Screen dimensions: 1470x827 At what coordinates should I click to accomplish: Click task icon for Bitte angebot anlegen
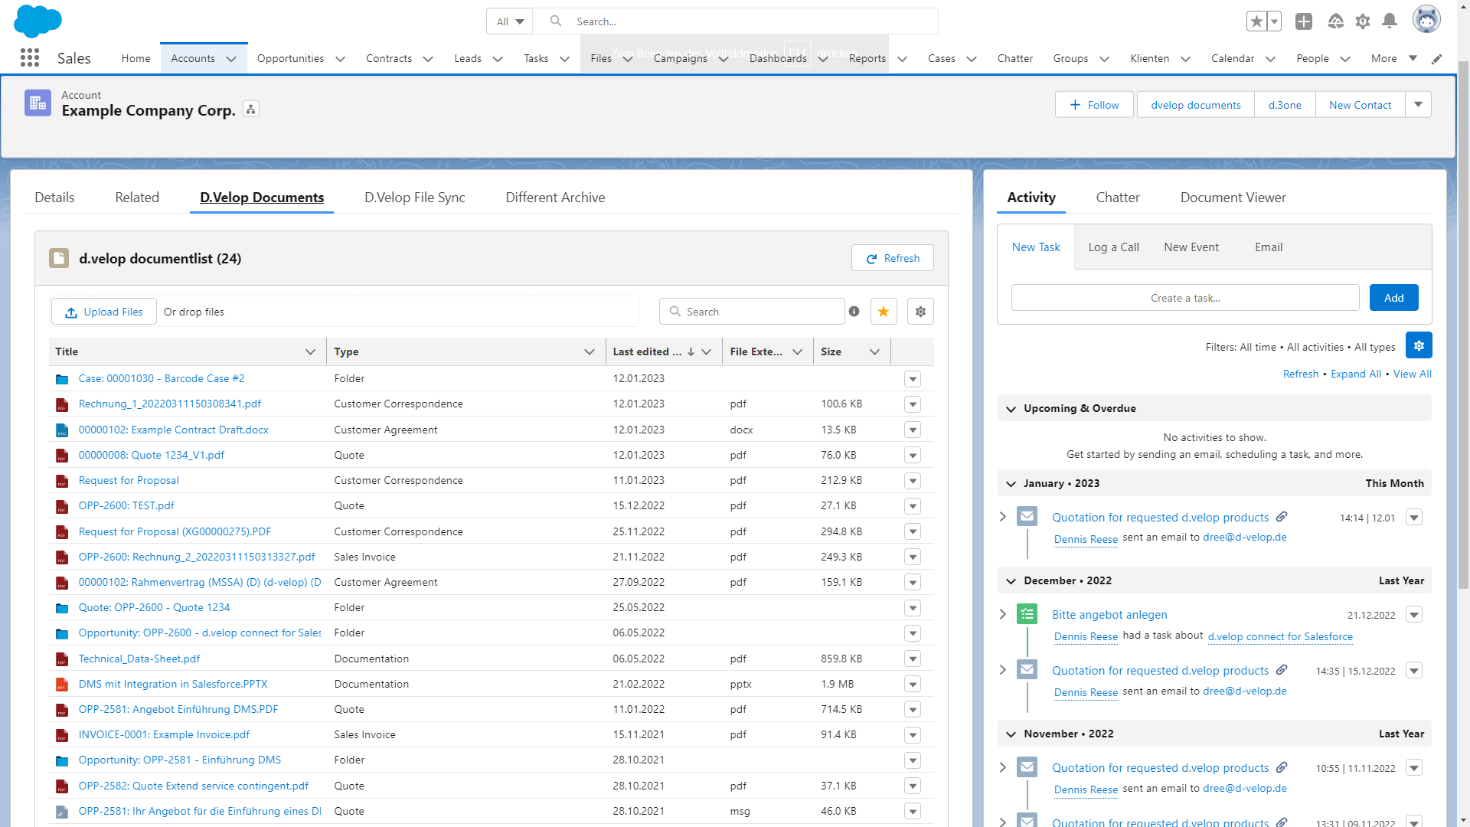(x=1027, y=613)
